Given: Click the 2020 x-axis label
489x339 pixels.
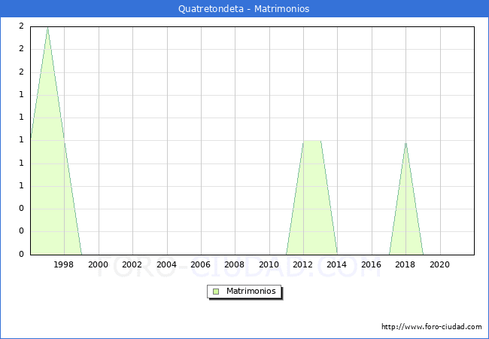Looking at the screenshot, I should (x=440, y=264).
